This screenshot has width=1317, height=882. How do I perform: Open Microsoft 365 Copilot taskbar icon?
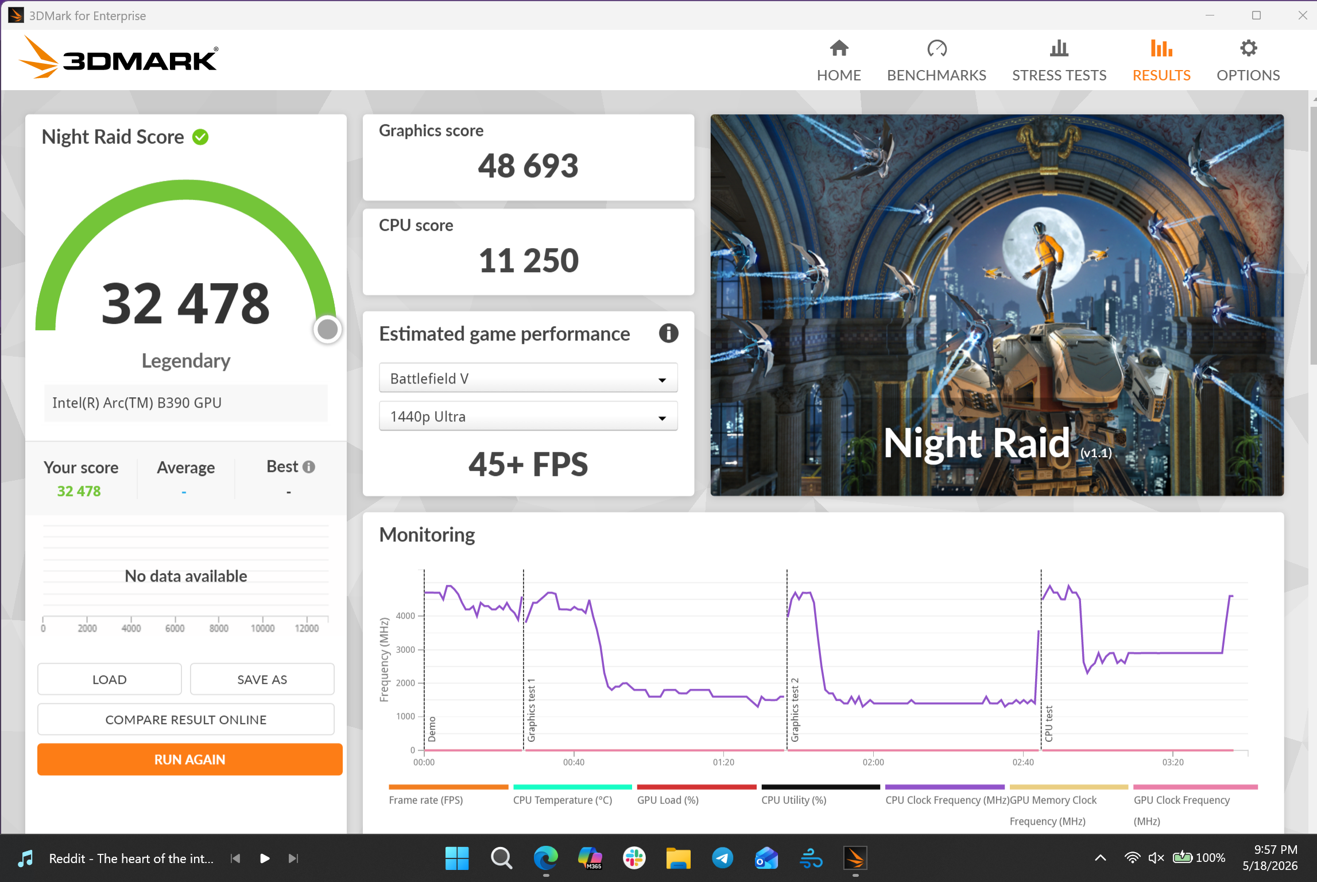[590, 858]
